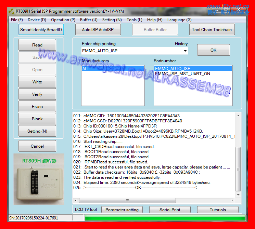Image resolution: width=255 pixels, height=229 pixels.
Task: Click the Smart Identify SmartID button
Action: click(41, 30)
